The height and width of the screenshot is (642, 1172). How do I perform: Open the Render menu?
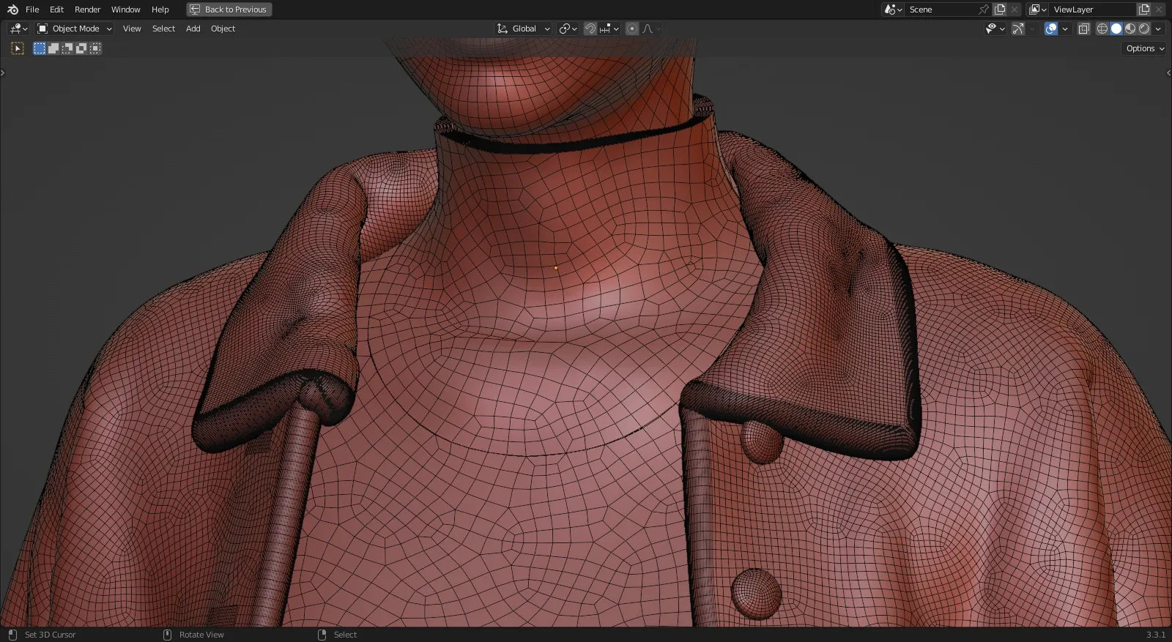point(87,10)
